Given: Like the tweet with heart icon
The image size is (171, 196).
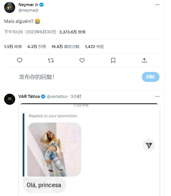Looking at the screenshot, I should [x=82, y=60].
